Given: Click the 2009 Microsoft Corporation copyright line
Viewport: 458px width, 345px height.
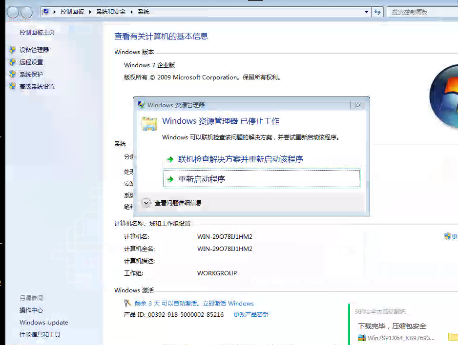Looking at the screenshot, I should pyautogui.click(x=203, y=77).
